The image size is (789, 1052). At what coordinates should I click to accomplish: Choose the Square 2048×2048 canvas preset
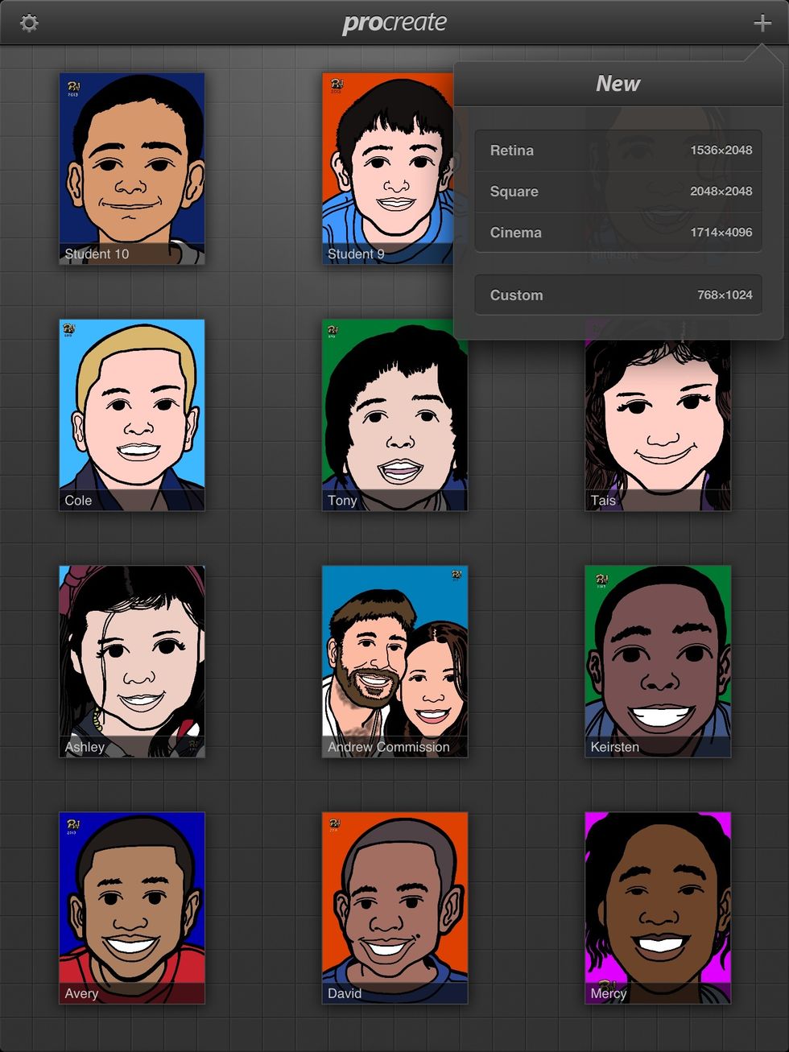[x=618, y=192]
